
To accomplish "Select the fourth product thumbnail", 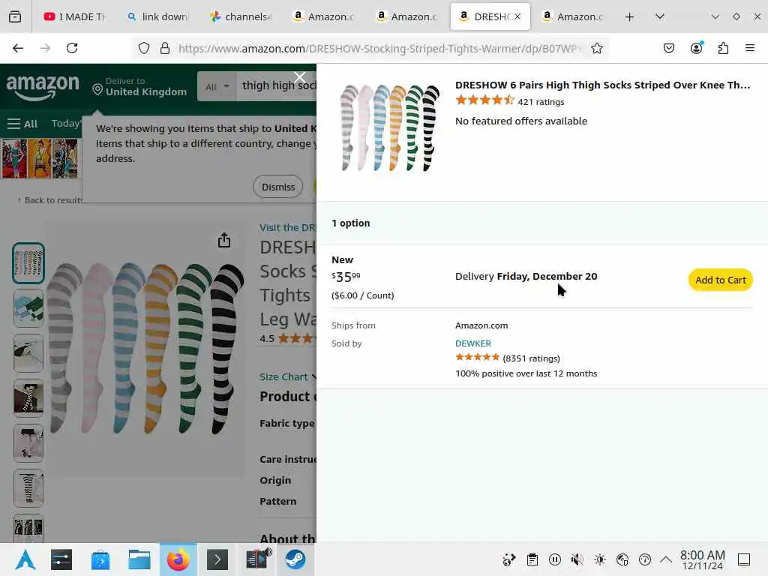I will coord(28,398).
